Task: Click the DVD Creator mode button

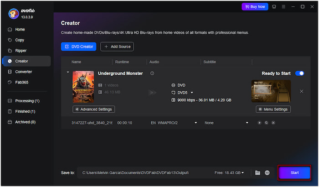Action: [79, 47]
